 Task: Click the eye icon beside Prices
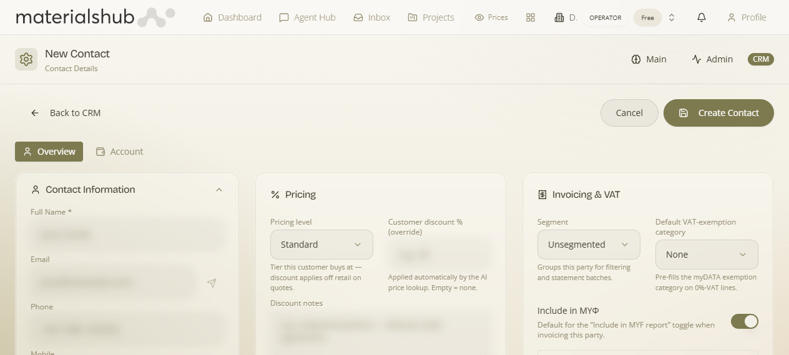click(479, 17)
